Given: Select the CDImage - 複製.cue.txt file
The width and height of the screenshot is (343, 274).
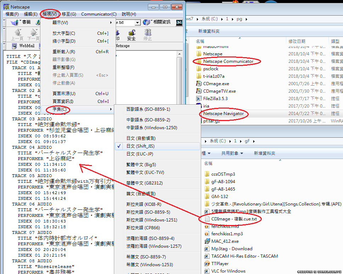Looking at the screenshot, I should point(234,219).
